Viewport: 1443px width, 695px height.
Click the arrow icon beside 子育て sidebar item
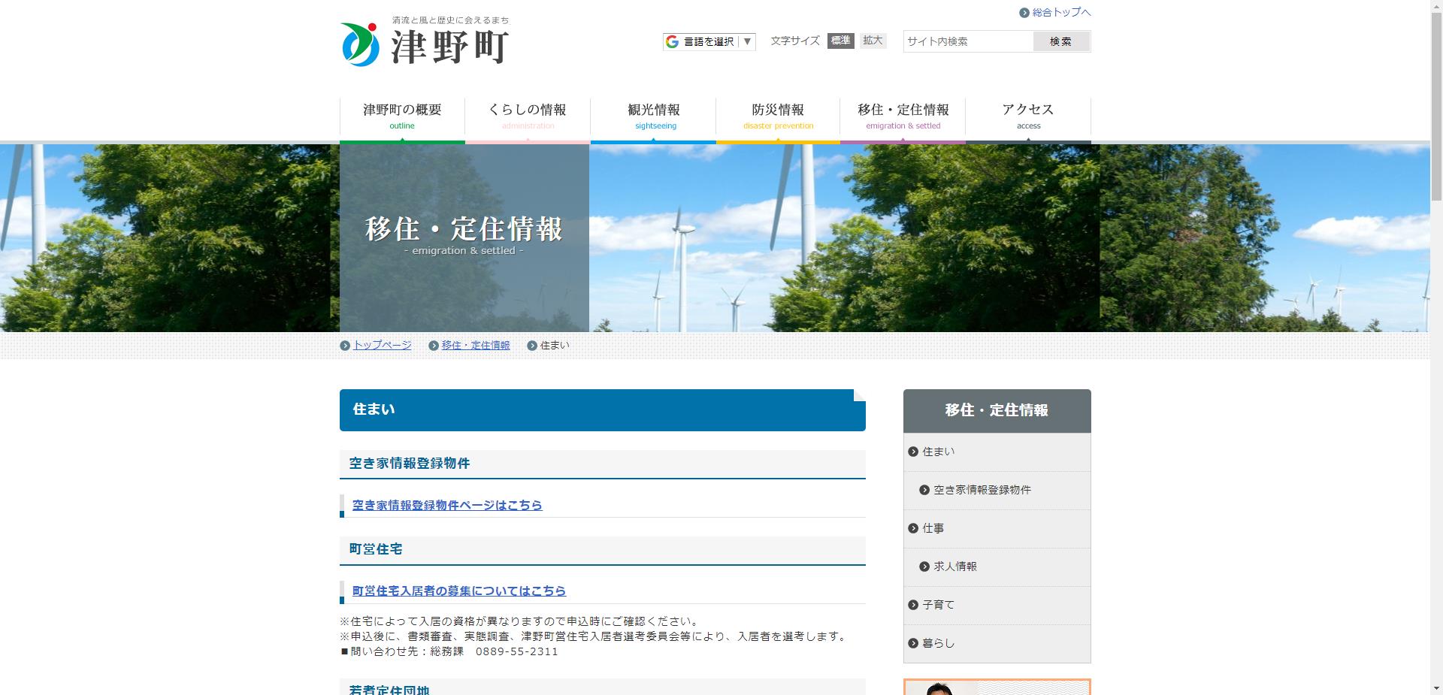click(913, 605)
